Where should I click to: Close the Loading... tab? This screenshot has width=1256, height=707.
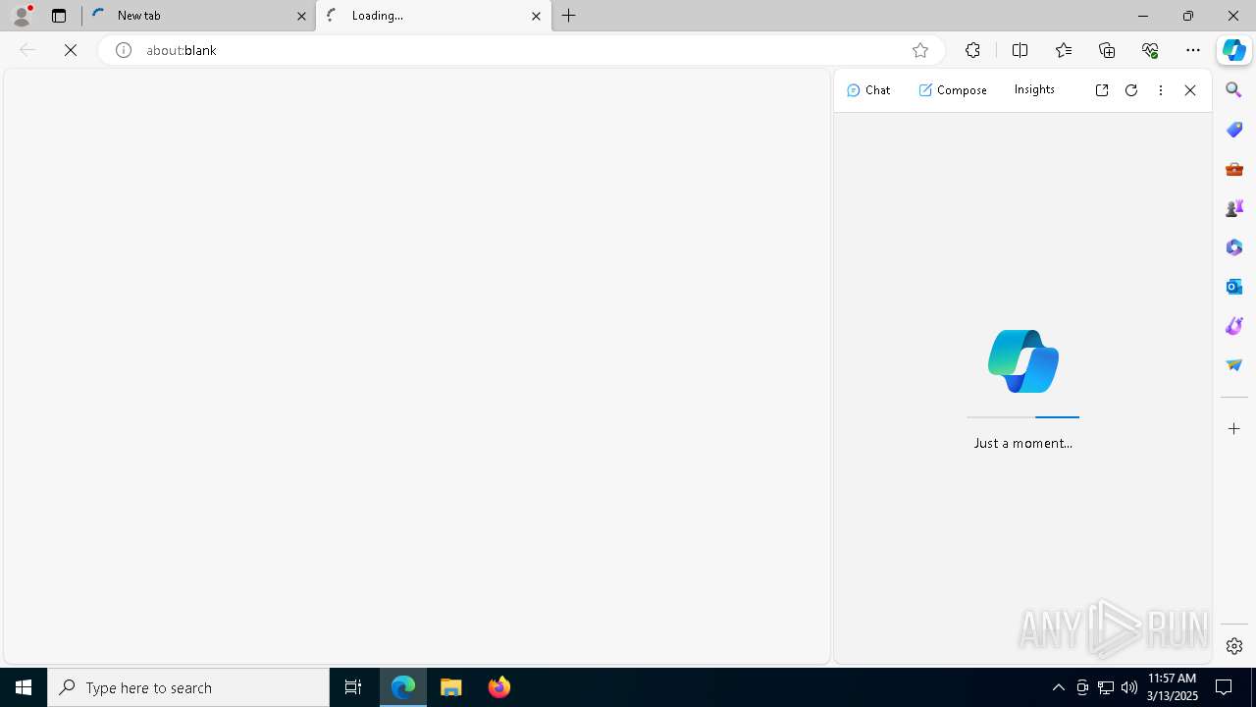(x=537, y=16)
